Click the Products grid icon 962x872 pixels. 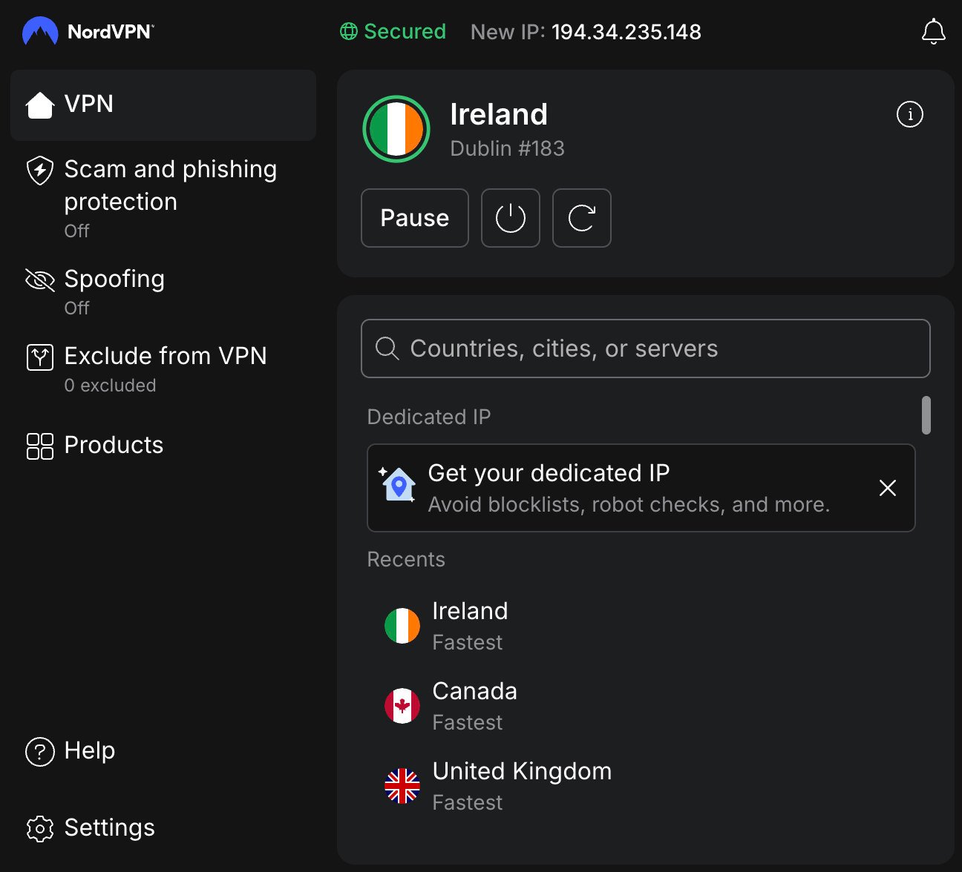click(40, 446)
